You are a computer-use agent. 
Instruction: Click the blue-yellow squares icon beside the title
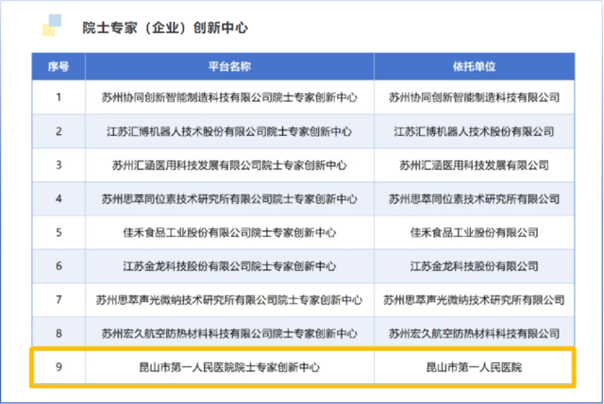52,25
